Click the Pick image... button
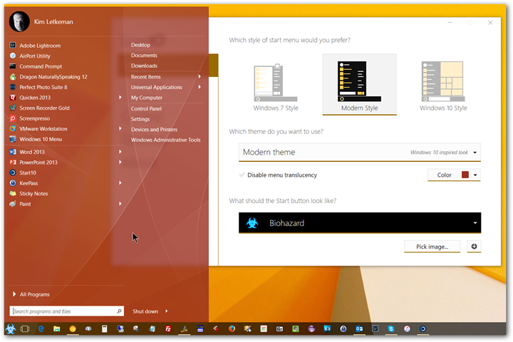This screenshot has height=342, width=513. pos(432,247)
